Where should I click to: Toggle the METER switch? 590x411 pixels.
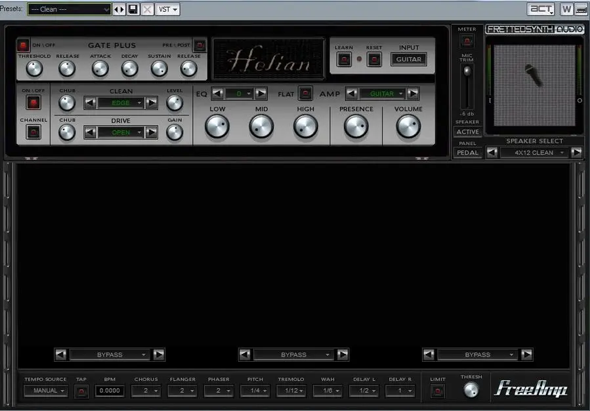(x=467, y=41)
